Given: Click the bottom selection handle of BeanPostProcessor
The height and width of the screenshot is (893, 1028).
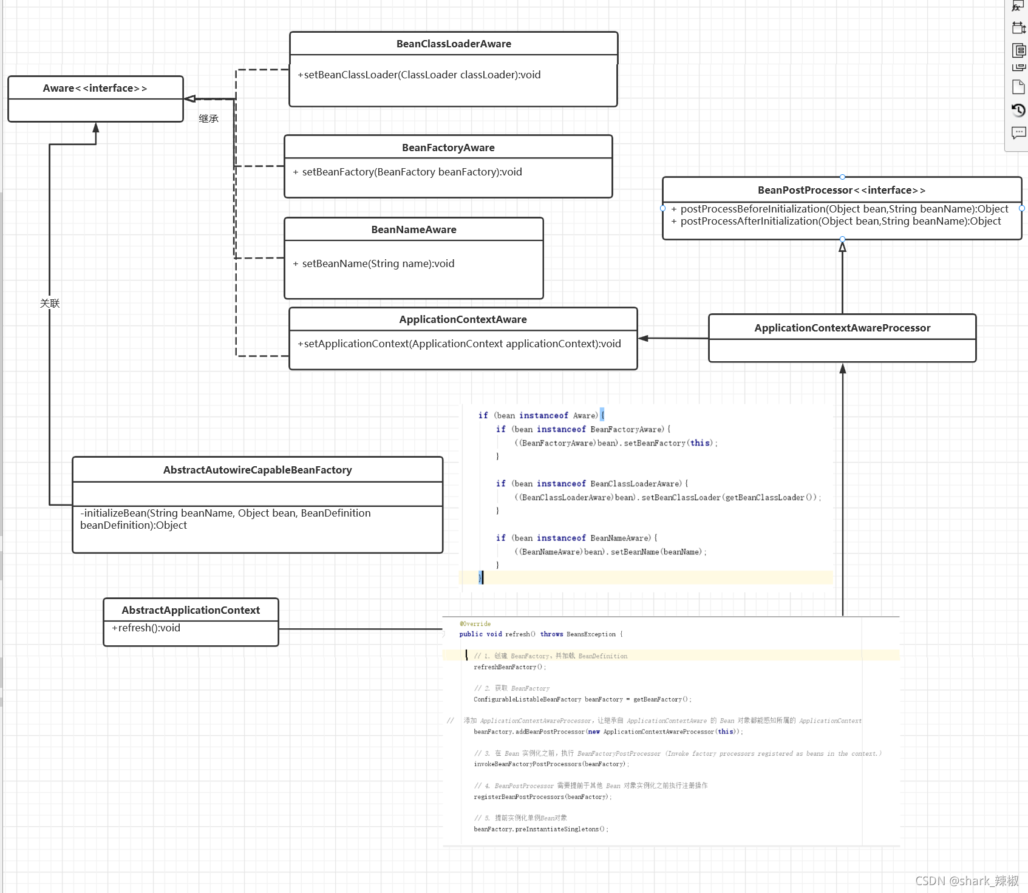Looking at the screenshot, I should point(842,239).
